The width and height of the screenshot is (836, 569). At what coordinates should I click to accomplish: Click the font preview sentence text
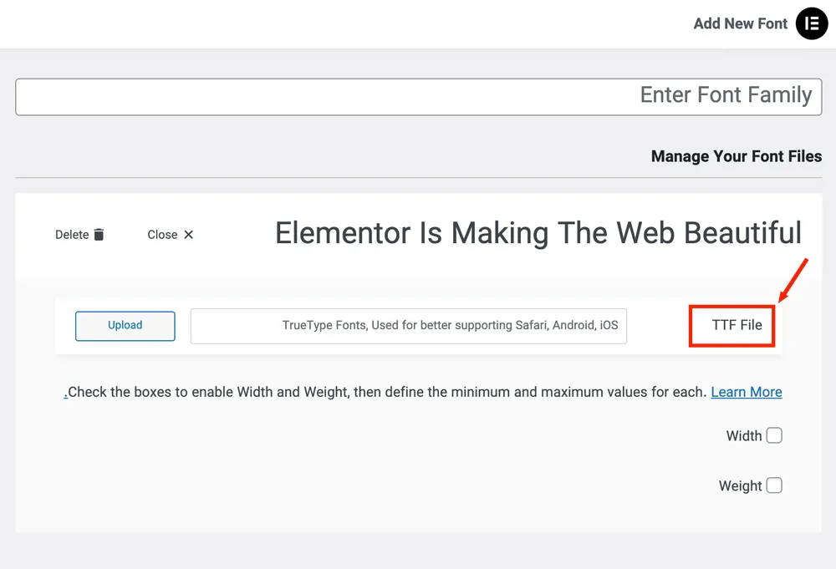coord(538,233)
